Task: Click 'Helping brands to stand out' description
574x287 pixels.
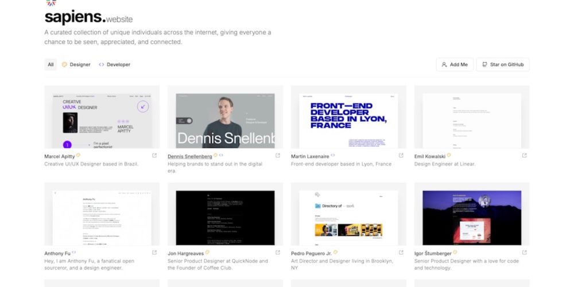Action: tap(215, 167)
